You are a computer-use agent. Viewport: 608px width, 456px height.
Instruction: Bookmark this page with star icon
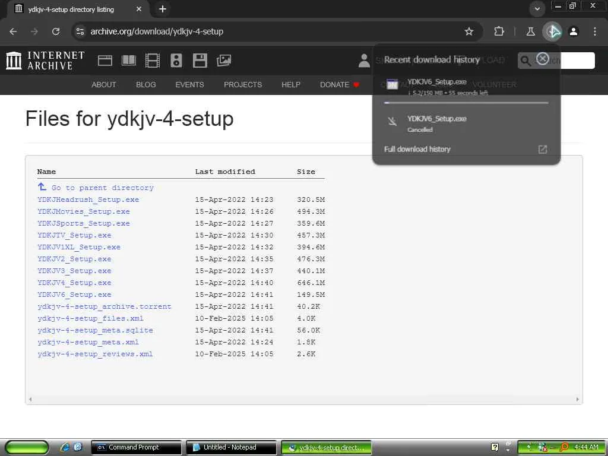click(x=469, y=31)
